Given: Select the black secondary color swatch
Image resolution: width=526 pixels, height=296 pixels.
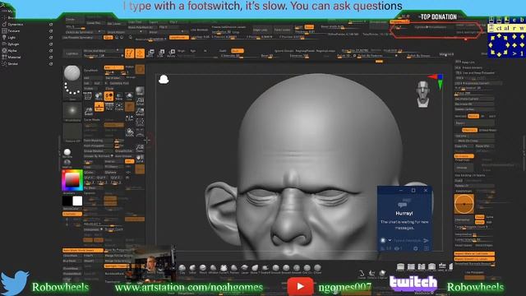Looking at the screenshot, I should pos(67,201).
